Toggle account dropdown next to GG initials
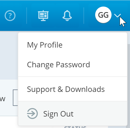Viewport: 130px width, 128px height. [117, 16]
